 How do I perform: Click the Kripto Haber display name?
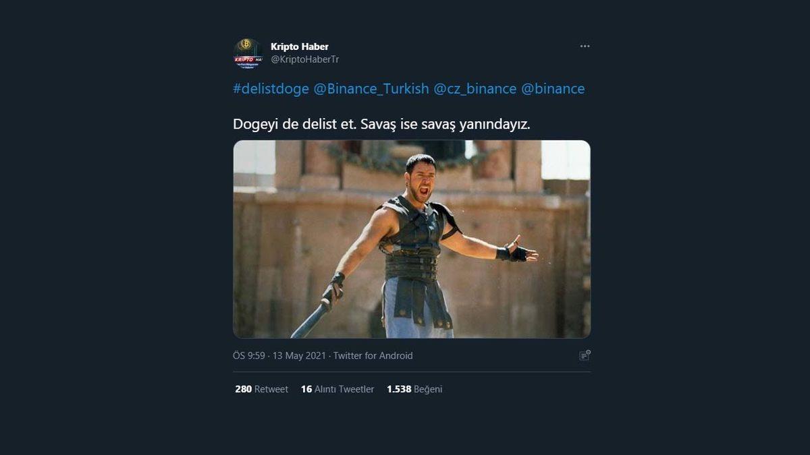pos(300,47)
